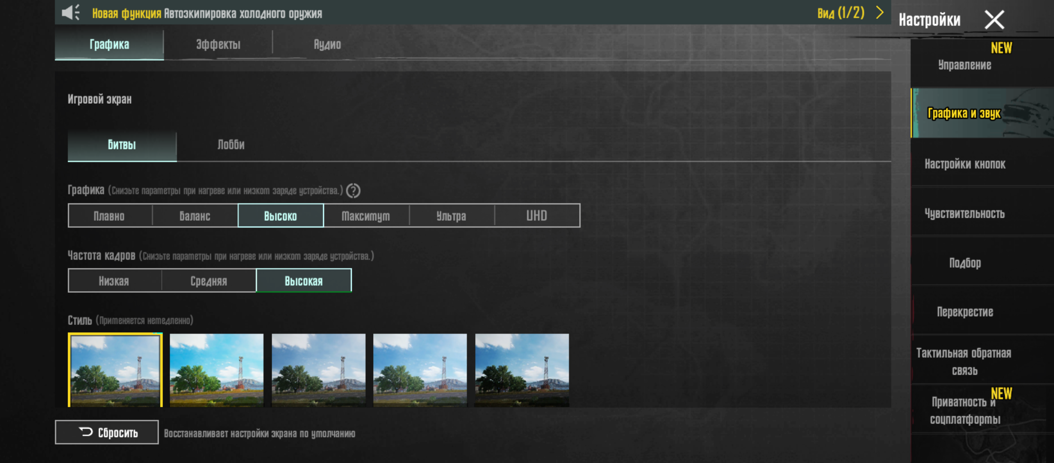
Task: Set frame rate to Низкая
Action: (114, 281)
